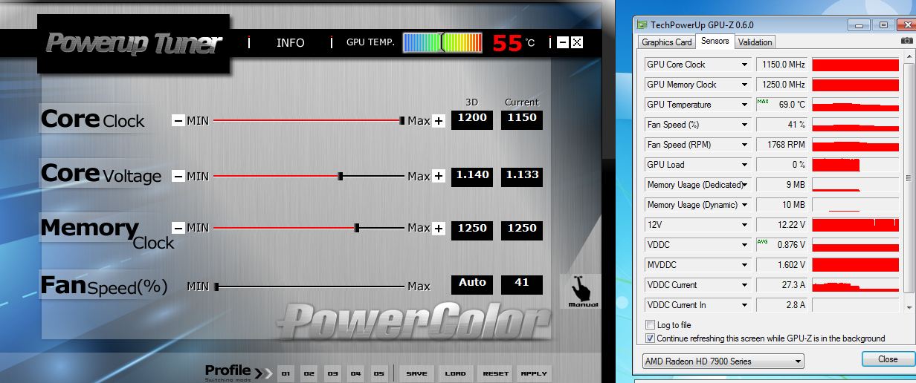Open the AMD Radeon HD 7900 Series selector

point(723,361)
